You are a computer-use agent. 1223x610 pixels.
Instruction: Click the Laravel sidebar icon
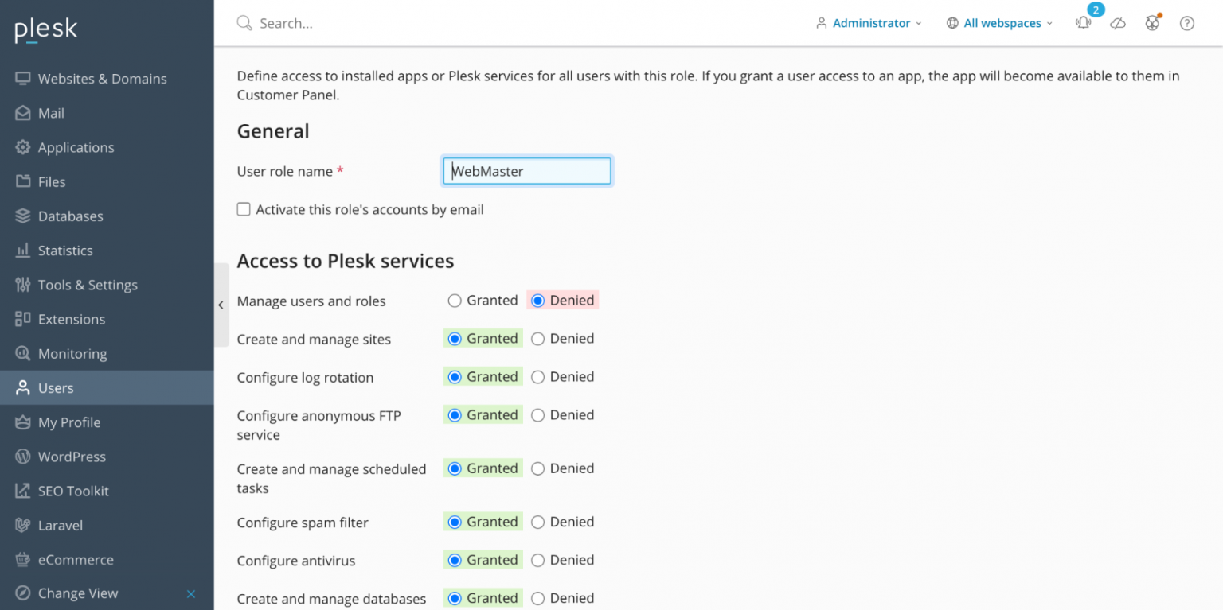(24, 525)
